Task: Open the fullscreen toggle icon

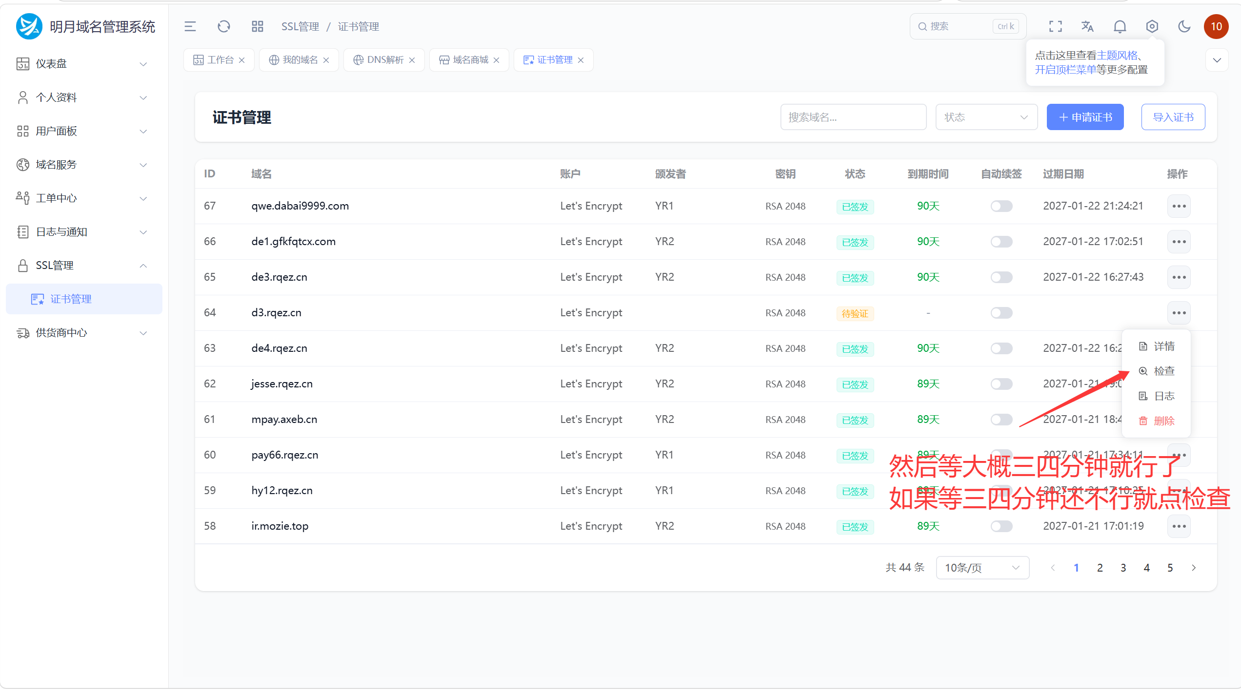Action: click(x=1055, y=26)
